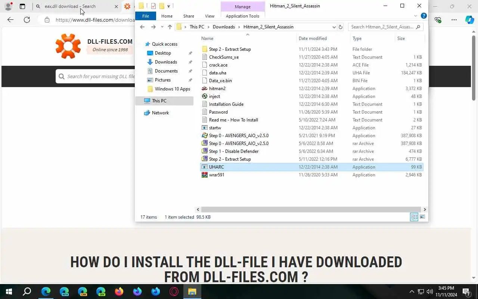Open Edge profile avatar icon
Screen dimensions: 478x299
point(8,6)
